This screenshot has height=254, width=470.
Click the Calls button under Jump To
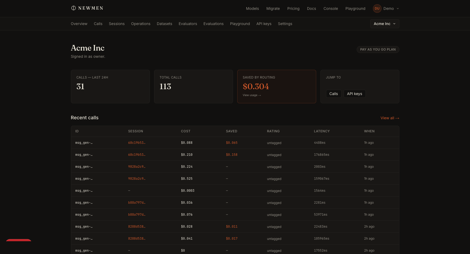[334, 94]
